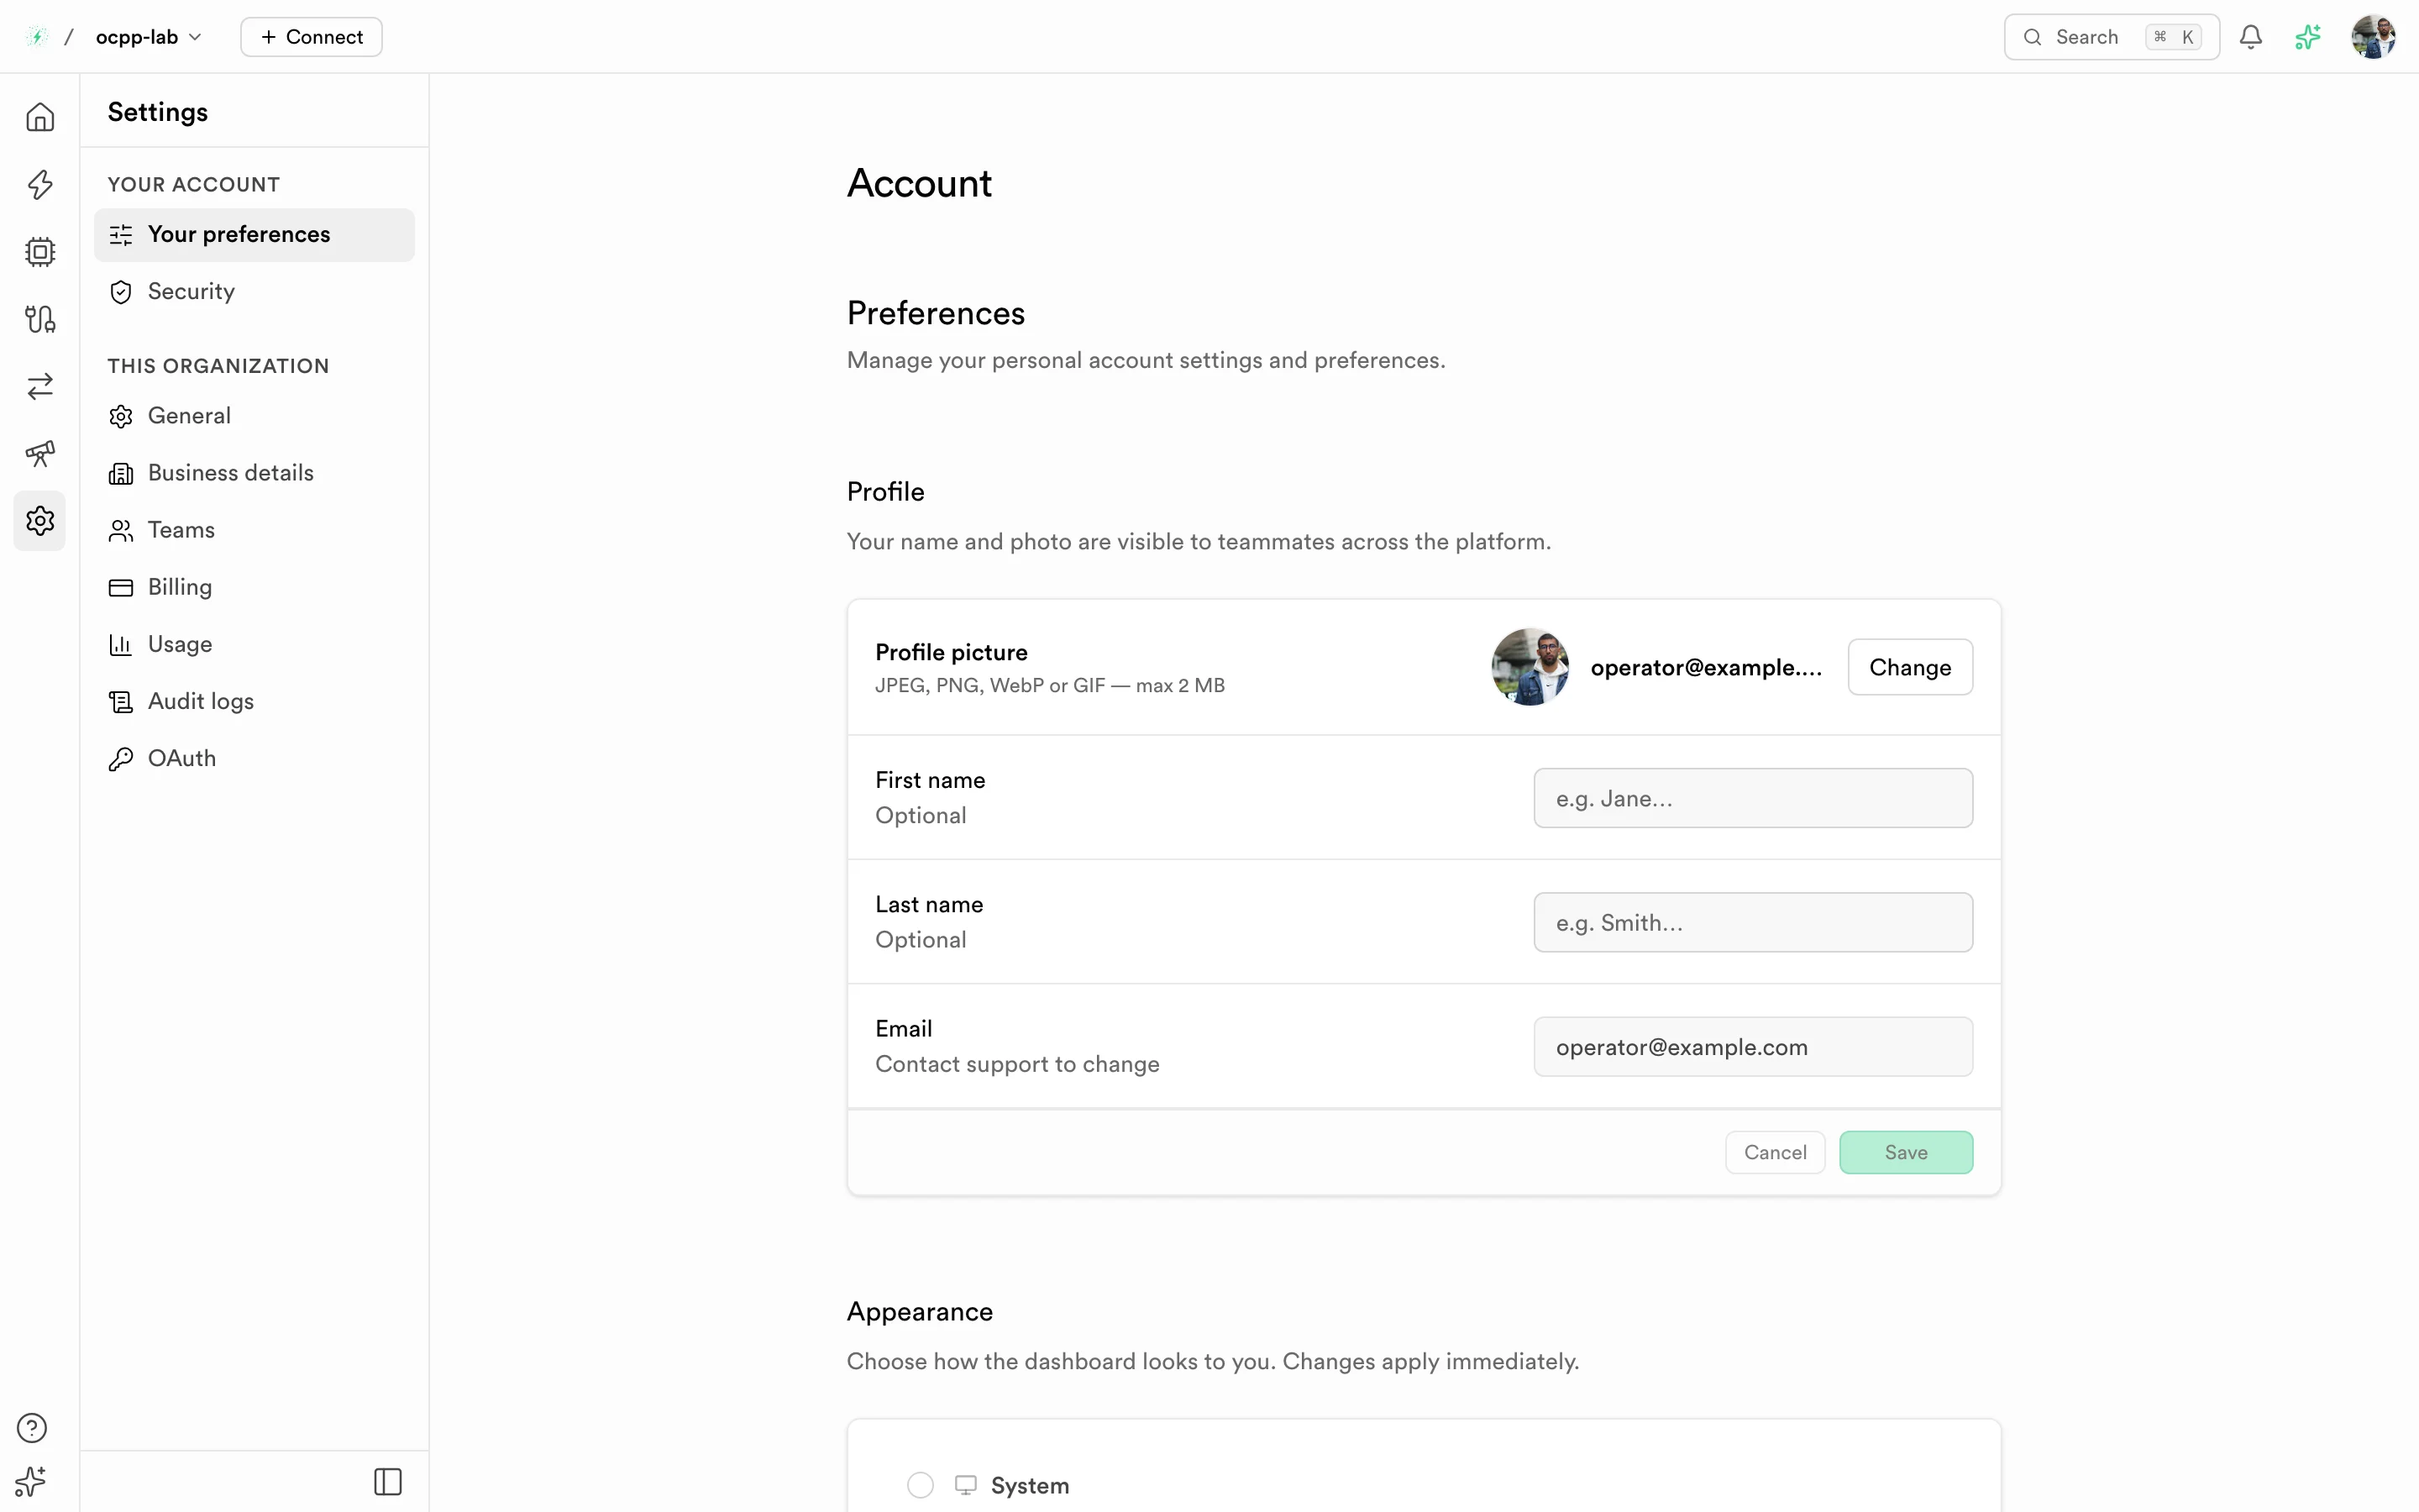Click the 'YOUR ACCOUNT' section heading
Viewport: 2419px width, 1512px height.
click(194, 184)
